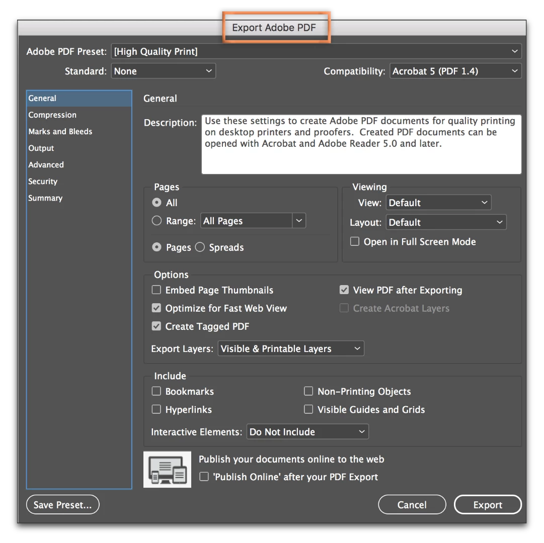Toggle Create Tagged PDF checkbox
The width and height of the screenshot is (544, 543).
point(157,326)
